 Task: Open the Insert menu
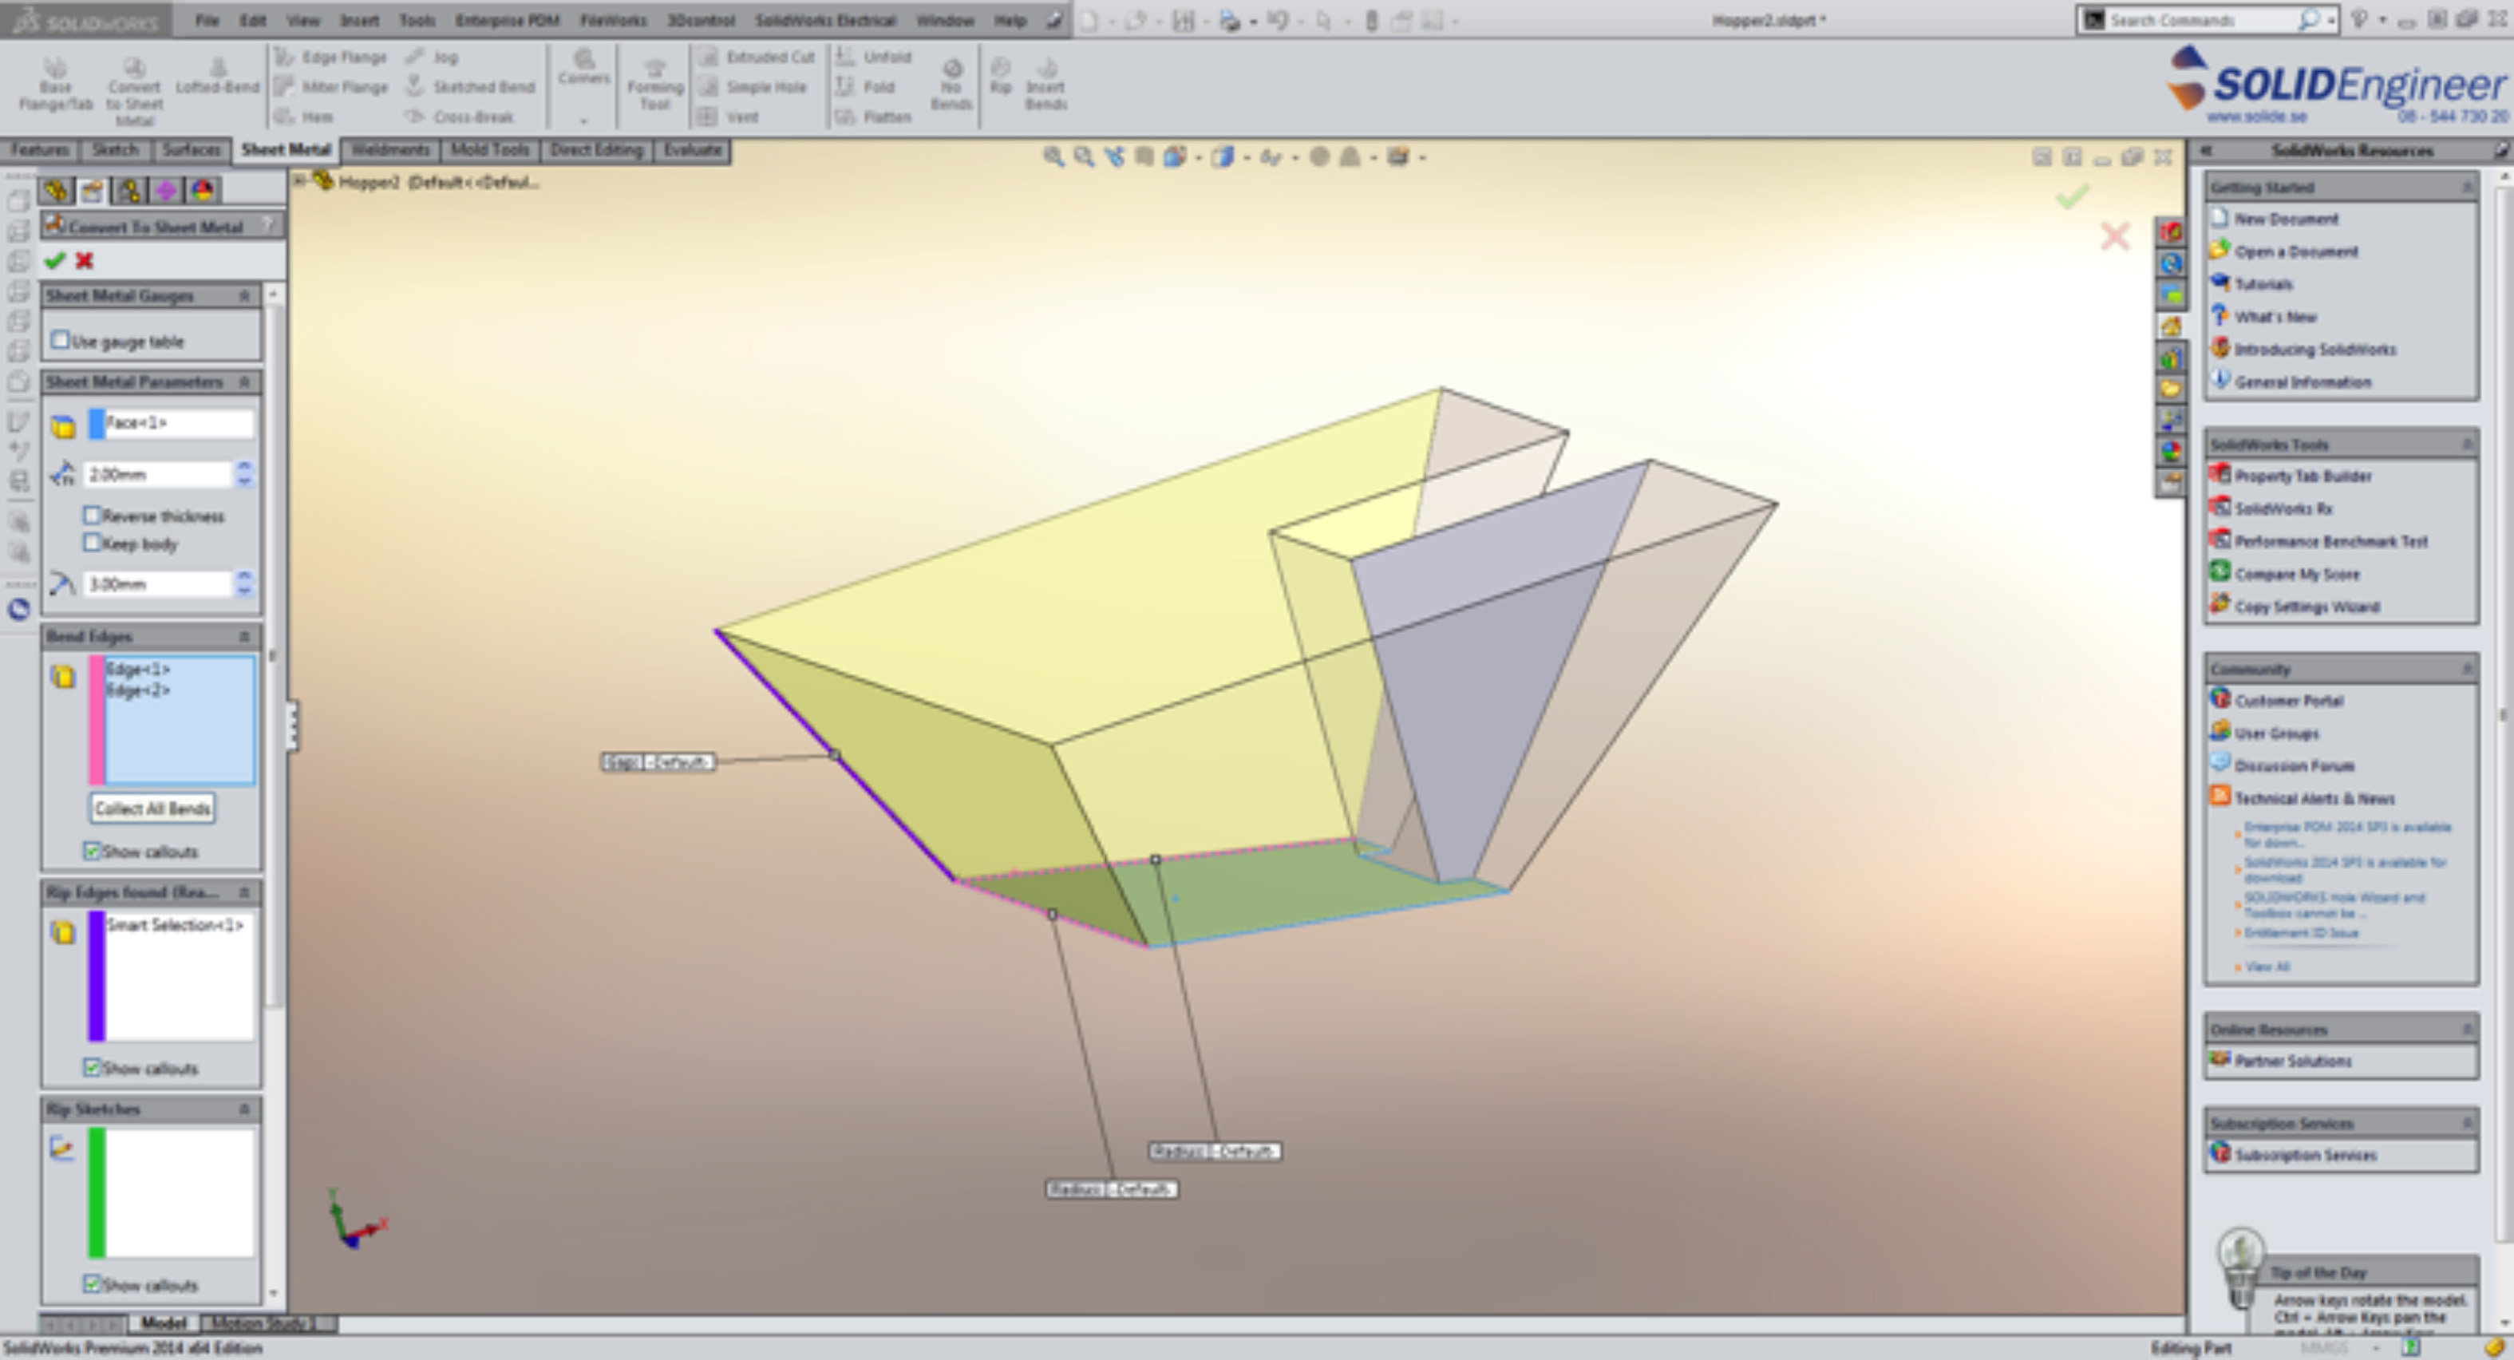pyautogui.click(x=359, y=19)
